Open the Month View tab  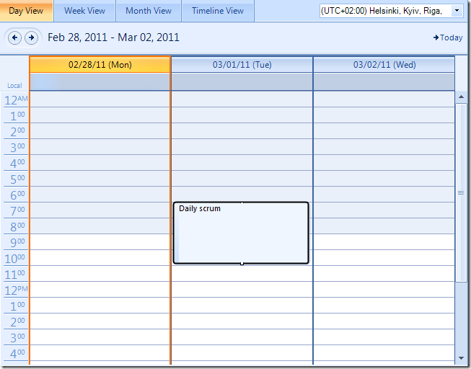click(148, 11)
